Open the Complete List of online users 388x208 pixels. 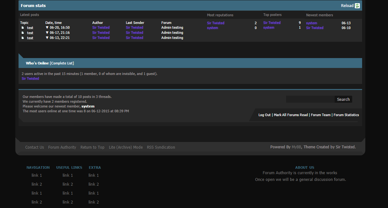62,63
